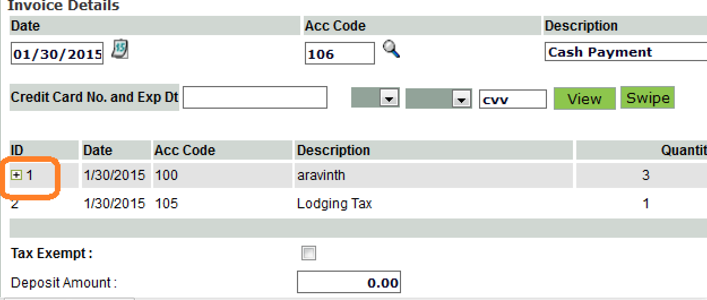The height and width of the screenshot is (300, 707).
Task: Click the green Swipe button
Action: 648,97
